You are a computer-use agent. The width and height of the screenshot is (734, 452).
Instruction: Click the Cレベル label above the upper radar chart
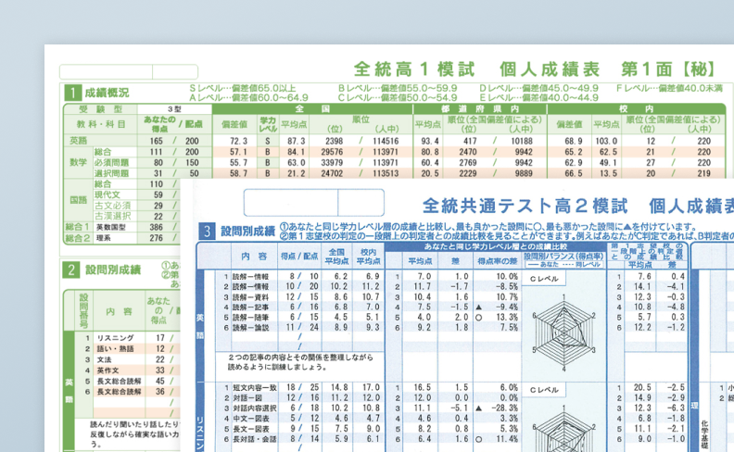pos(544,279)
